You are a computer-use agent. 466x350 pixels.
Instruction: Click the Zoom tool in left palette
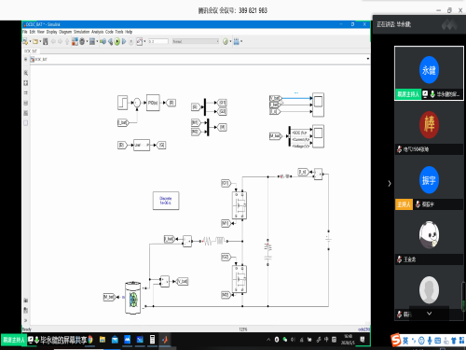click(26, 73)
